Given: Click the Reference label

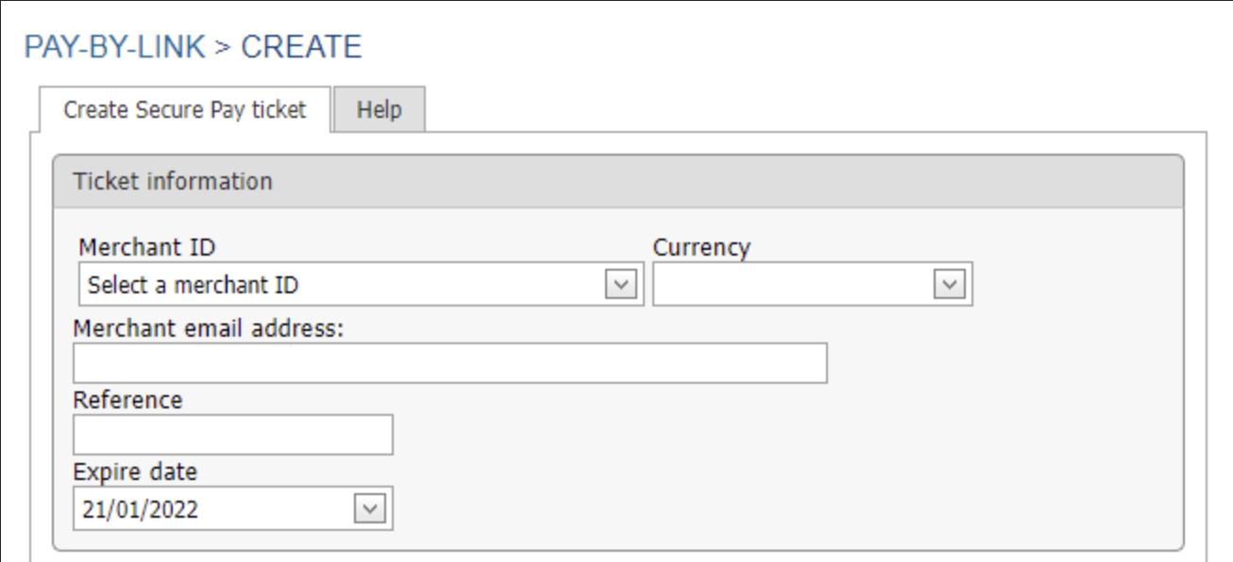Looking at the screenshot, I should 127,400.
